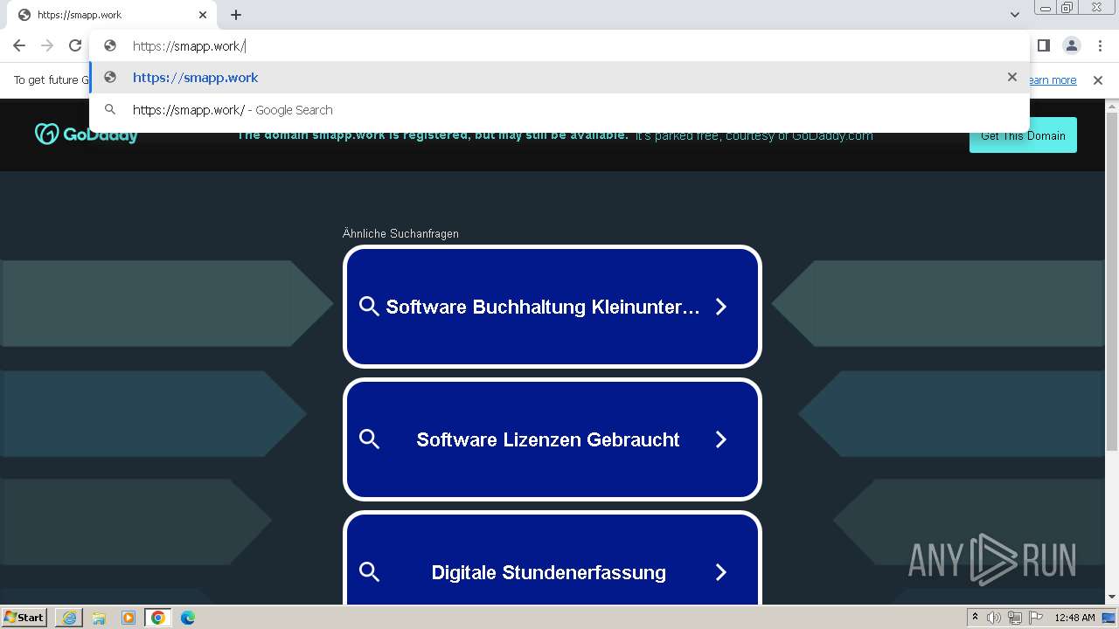Reload the current page
This screenshot has height=629, width=1119.
coord(75,45)
